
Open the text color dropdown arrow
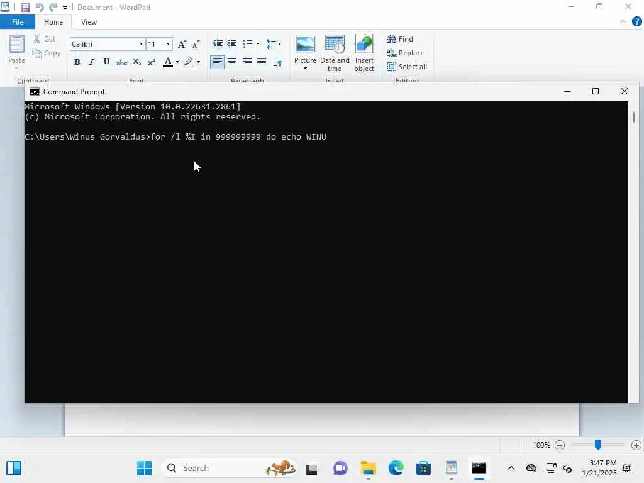point(177,62)
